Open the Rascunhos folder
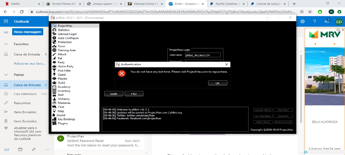Screen dimensions: 345x155 point(22,103)
